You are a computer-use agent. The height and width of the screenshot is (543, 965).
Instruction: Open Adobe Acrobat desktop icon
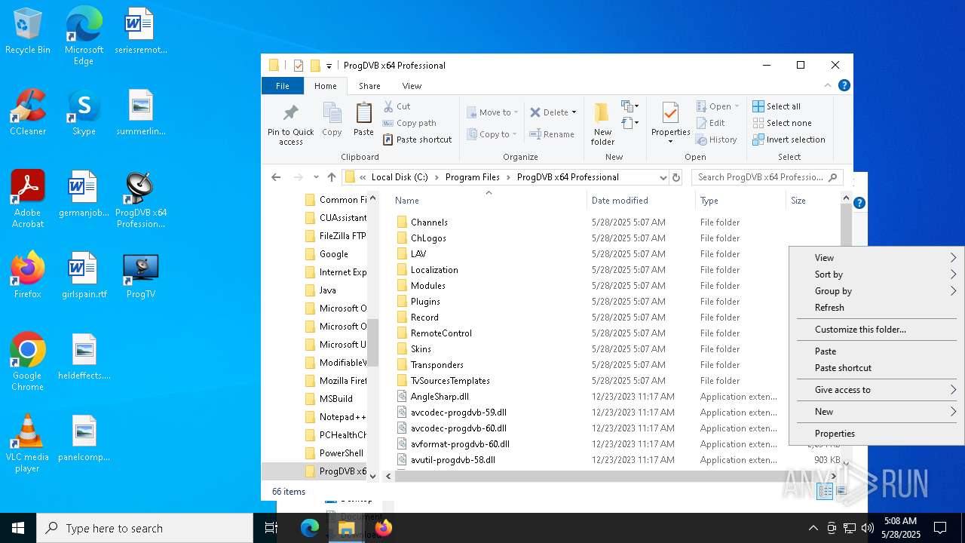[28, 198]
